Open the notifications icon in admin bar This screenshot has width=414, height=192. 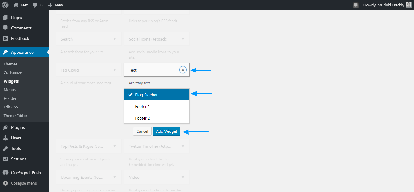click(x=356, y=5)
